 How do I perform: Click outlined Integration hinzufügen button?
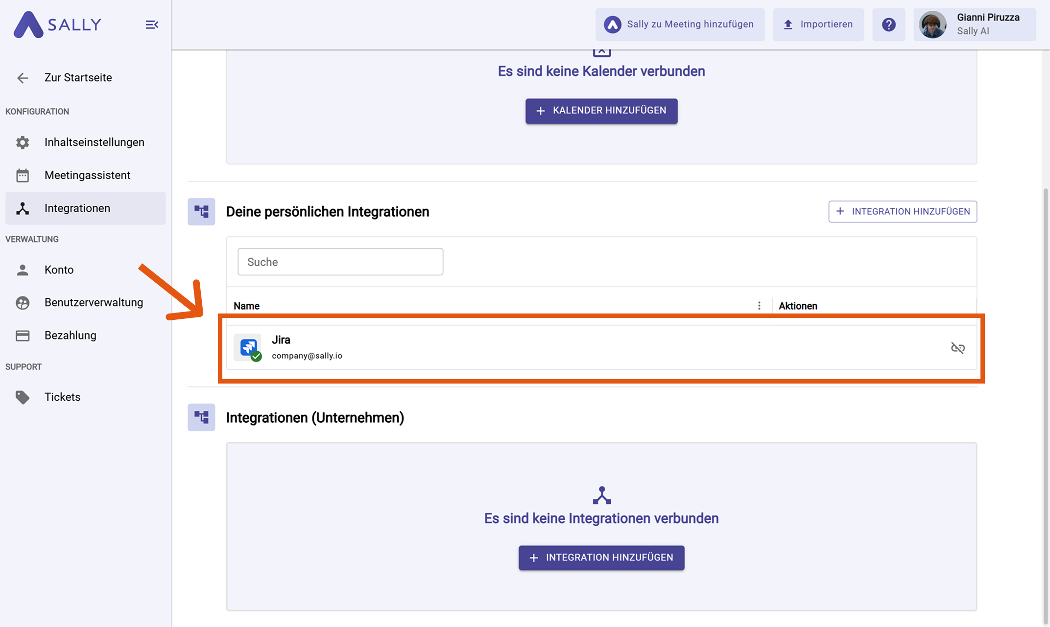click(903, 212)
